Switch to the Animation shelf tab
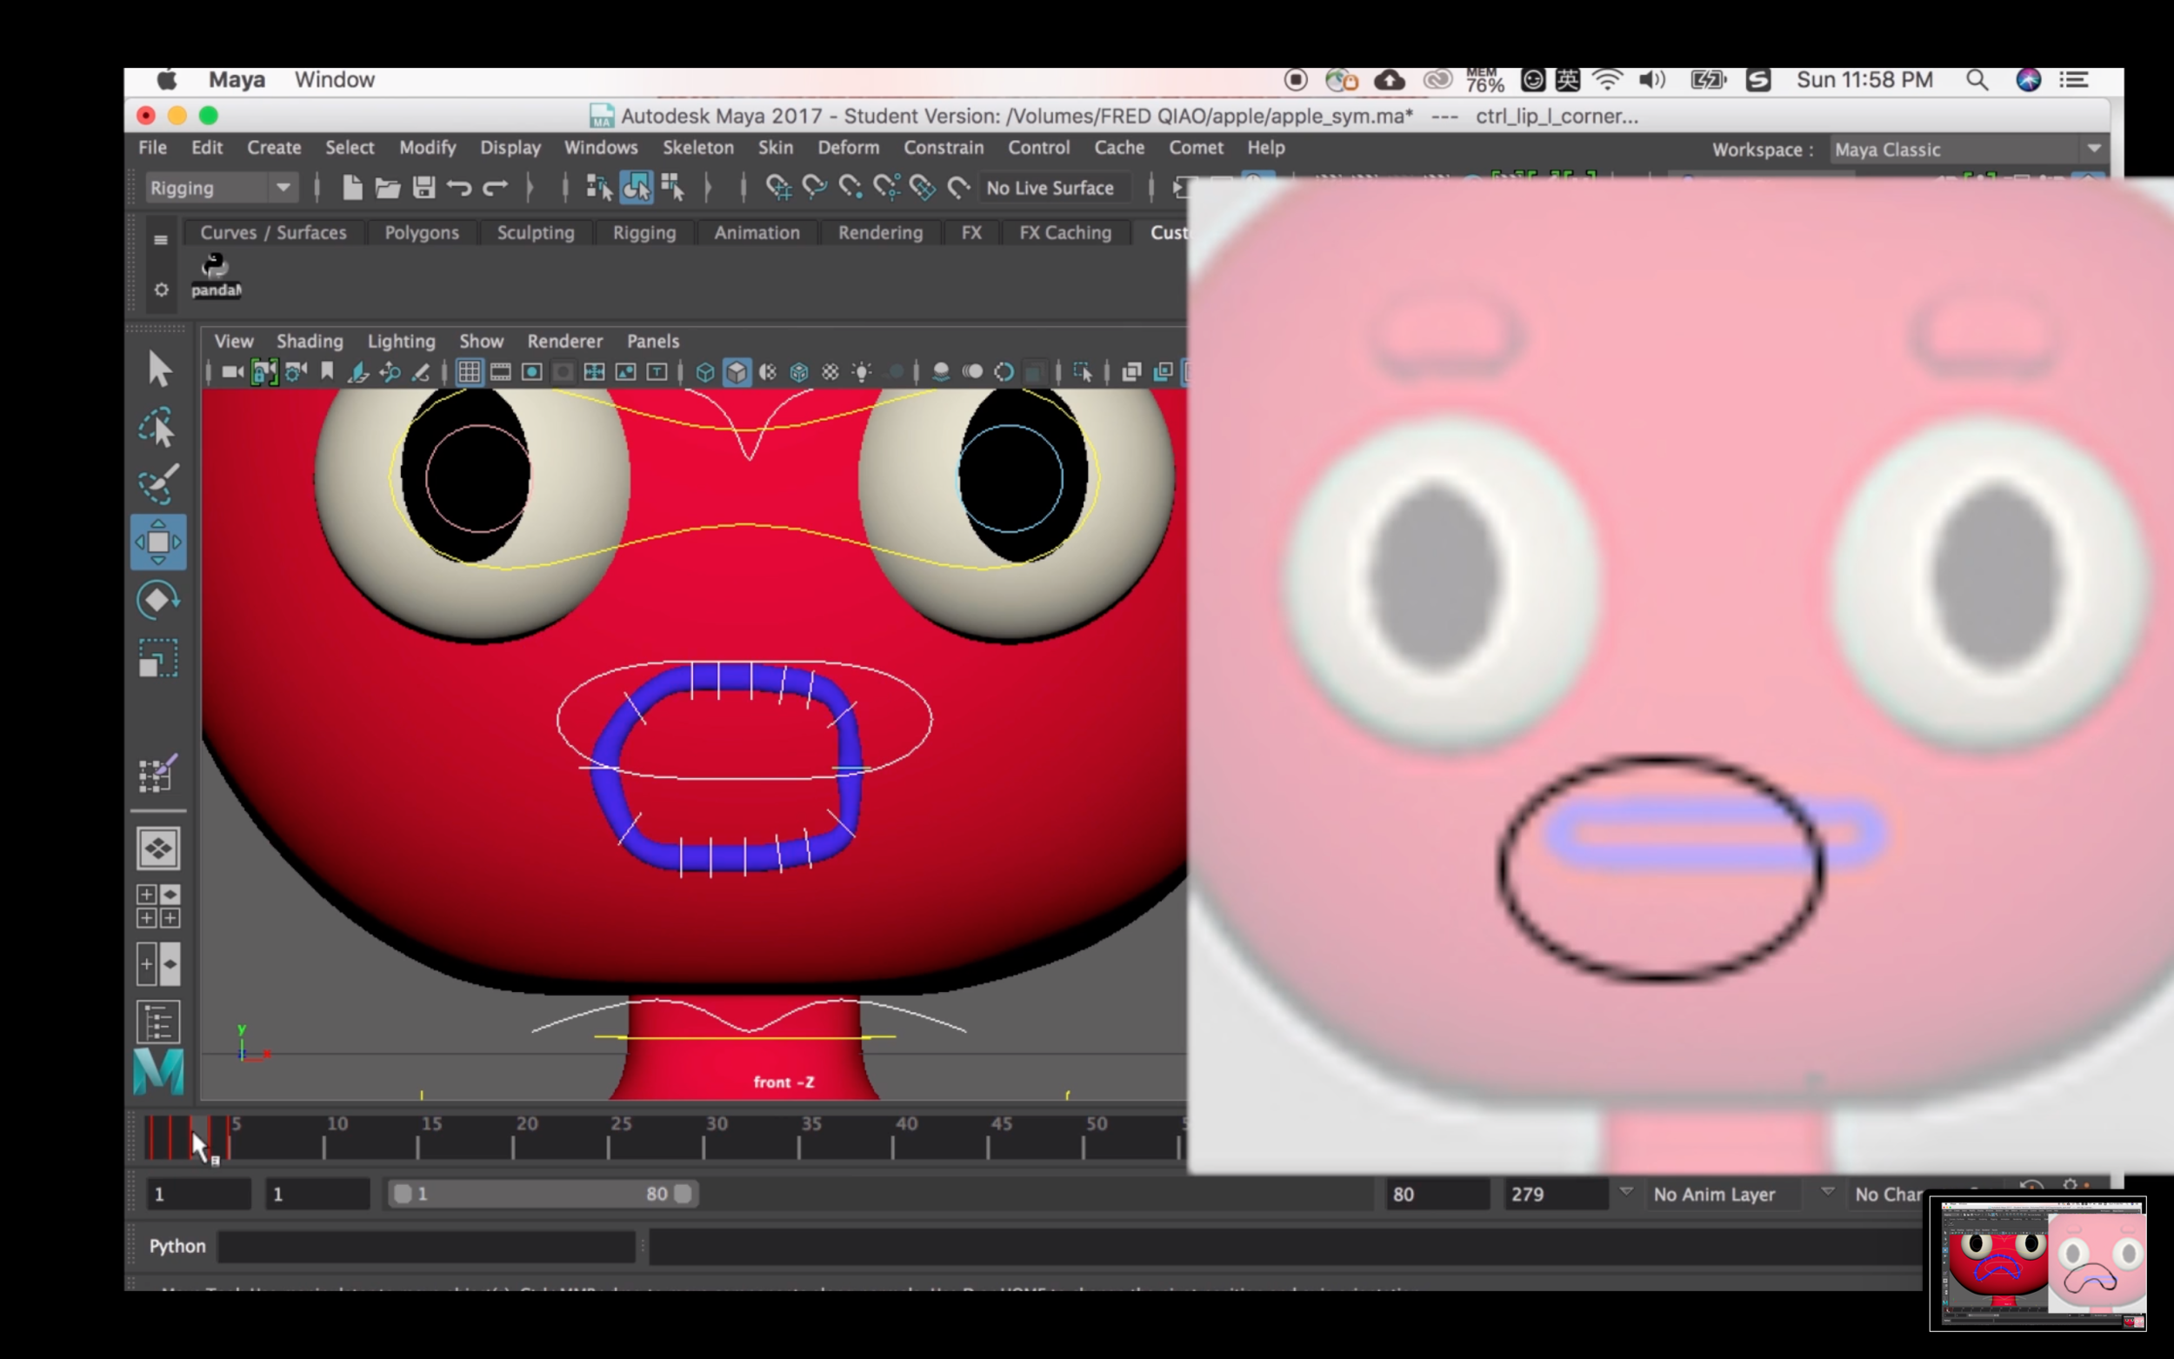 coord(757,233)
